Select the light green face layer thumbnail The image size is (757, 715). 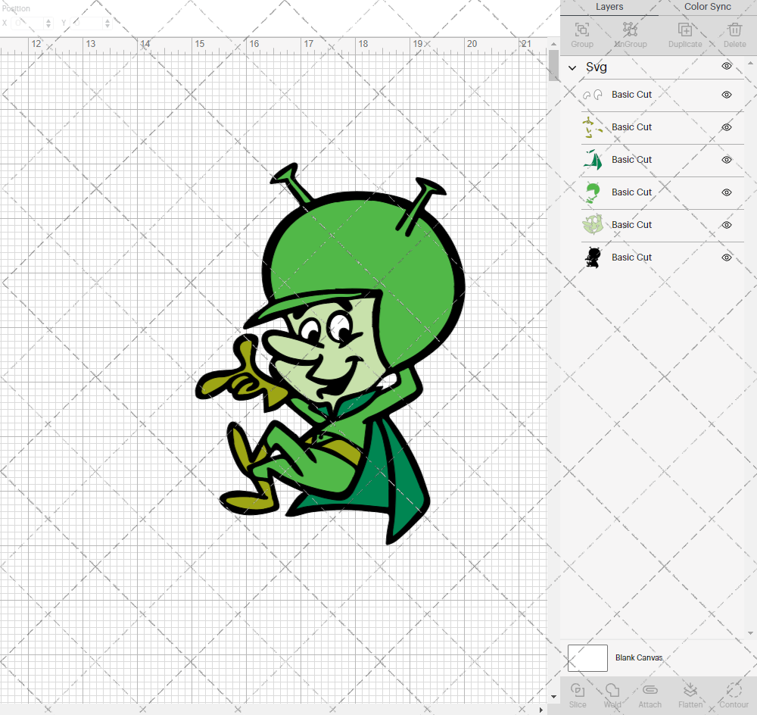[593, 225]
